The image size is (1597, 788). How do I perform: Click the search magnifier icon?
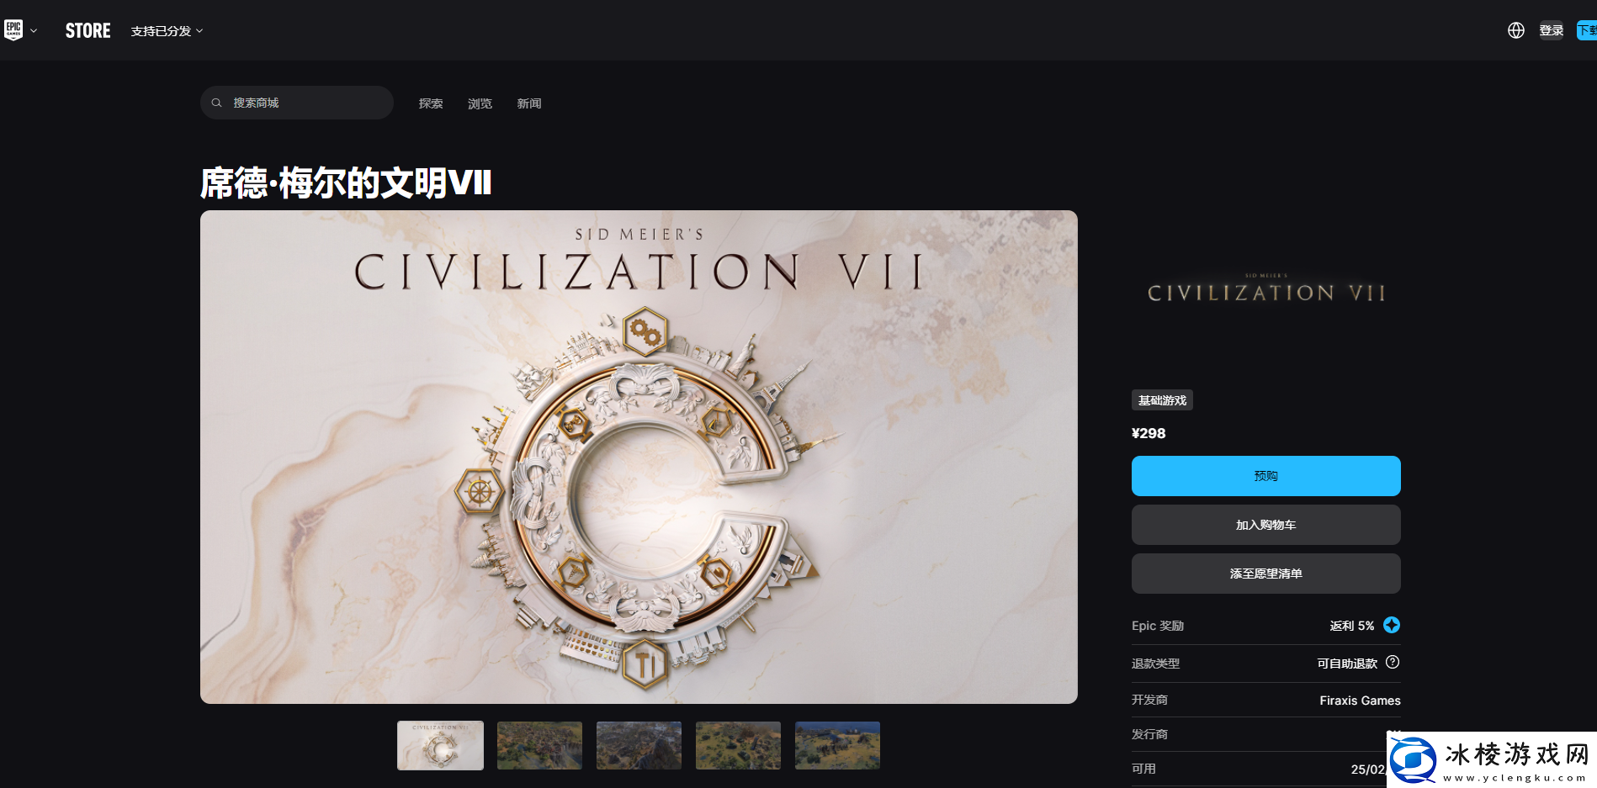tap(216, 103)
